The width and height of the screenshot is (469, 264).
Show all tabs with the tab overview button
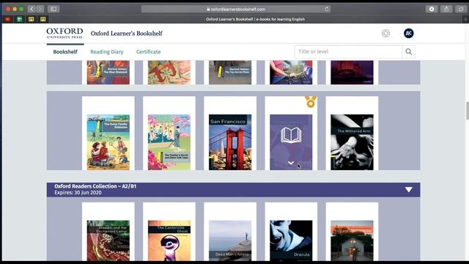click(x=461, y=9)
